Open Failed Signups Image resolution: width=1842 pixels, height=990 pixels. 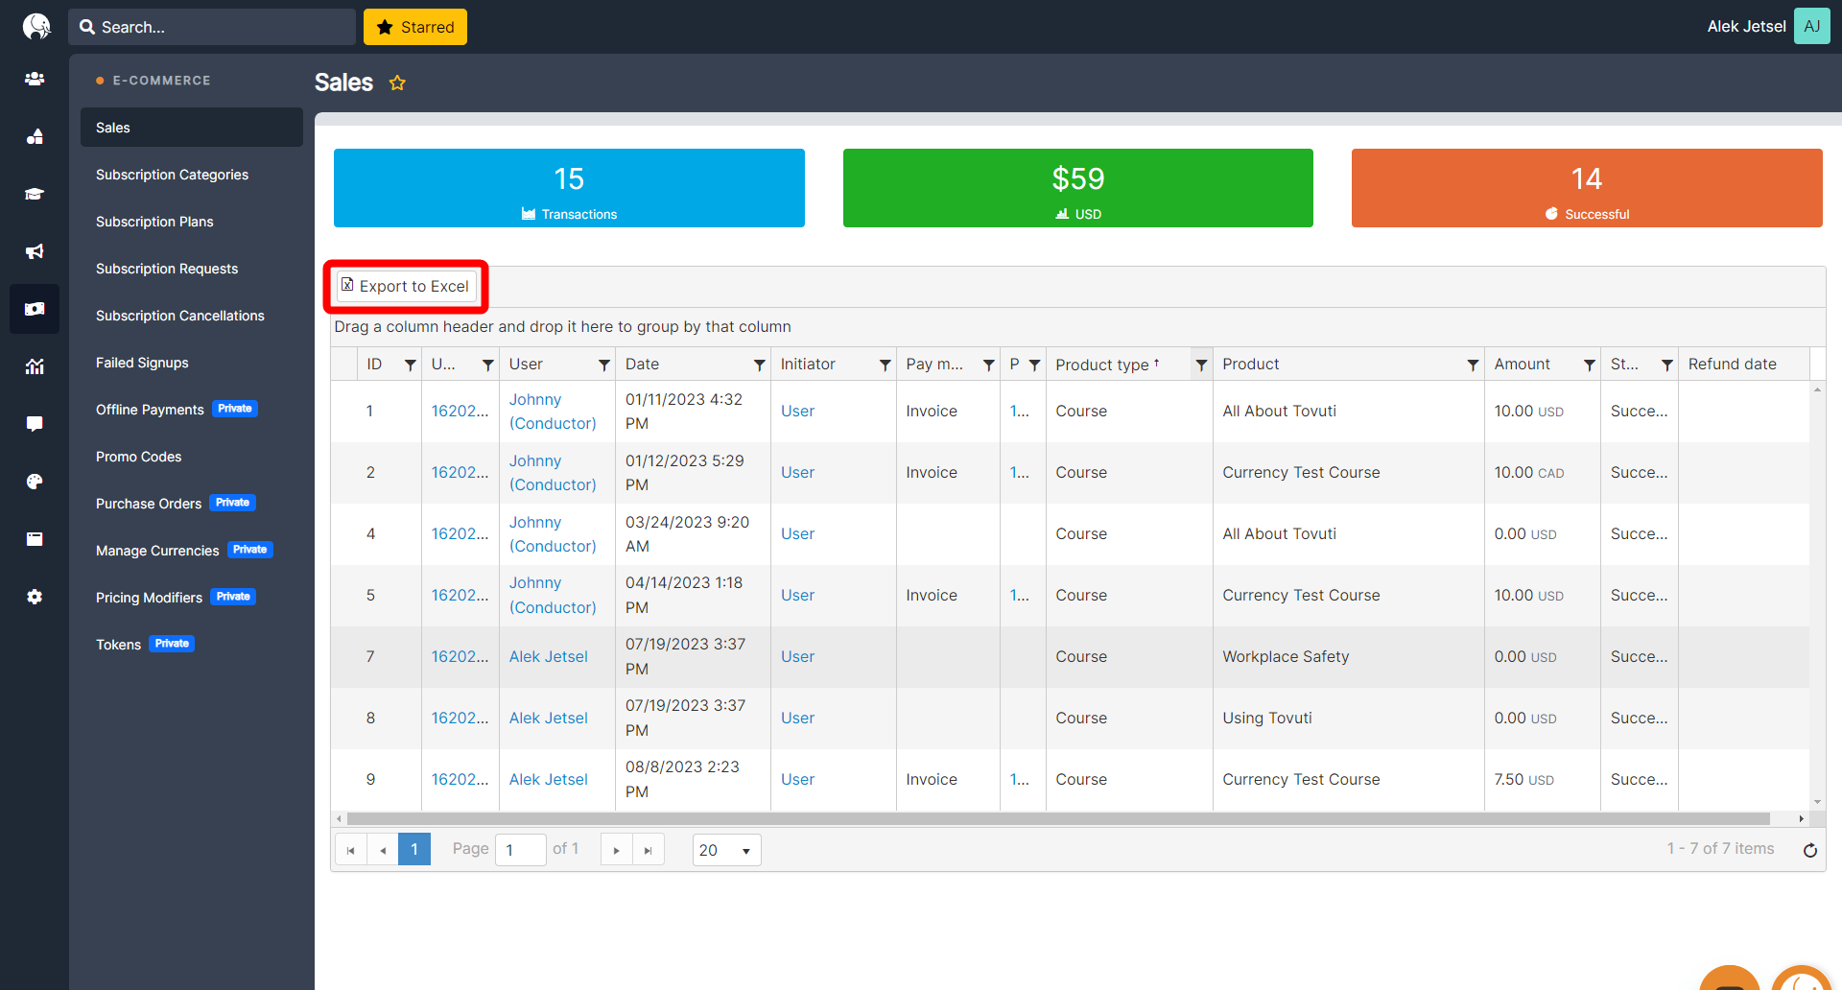142,363
